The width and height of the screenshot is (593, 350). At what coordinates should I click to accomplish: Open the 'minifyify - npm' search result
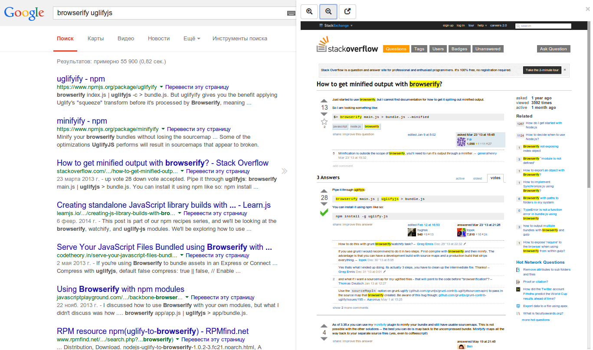pos(82,121)
